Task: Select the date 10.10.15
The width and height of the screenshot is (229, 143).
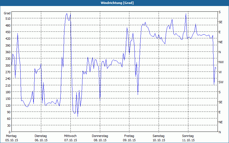Action: tap(159, 140)
